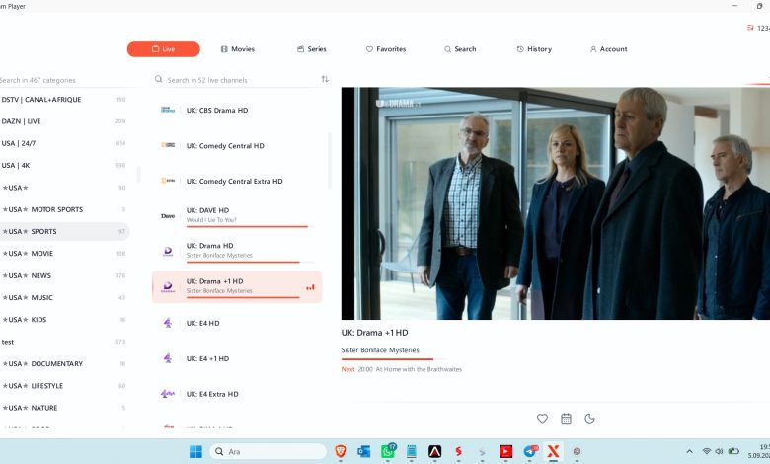Launch Brave browser from the taskbar
This screenshot has width=770, height=464.
click(341, 451)
